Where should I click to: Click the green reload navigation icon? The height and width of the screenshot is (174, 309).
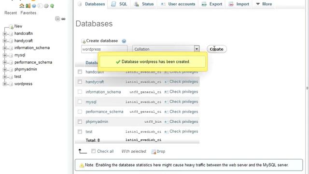(x=52, y=6)
